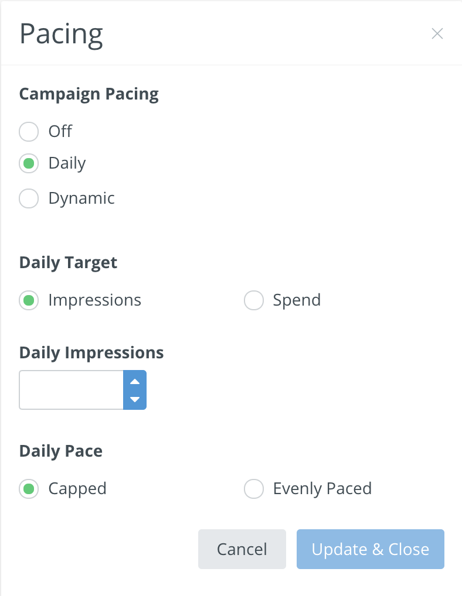Click into the Daily Impressions number field
The height and width of the screenshot is (596, 462).
point(71,390)
